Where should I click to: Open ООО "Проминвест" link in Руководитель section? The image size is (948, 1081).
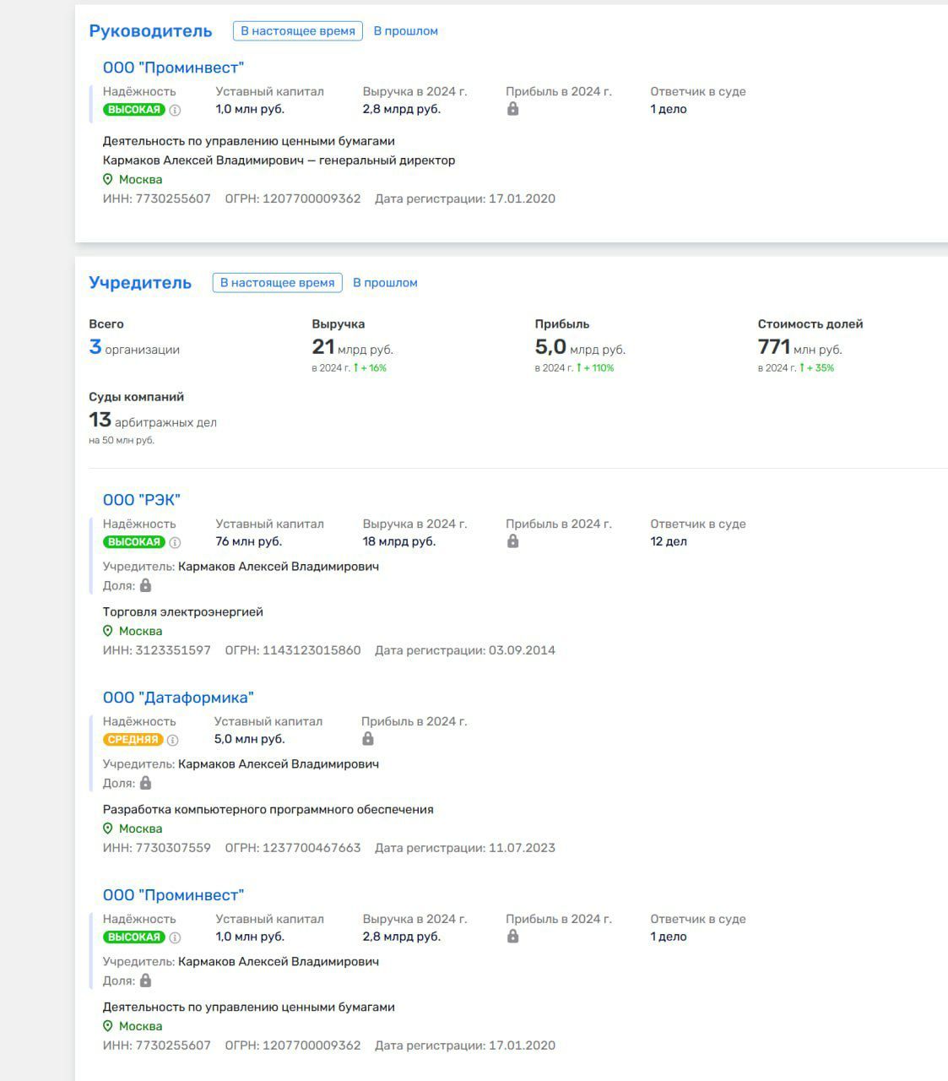[173, 68]
